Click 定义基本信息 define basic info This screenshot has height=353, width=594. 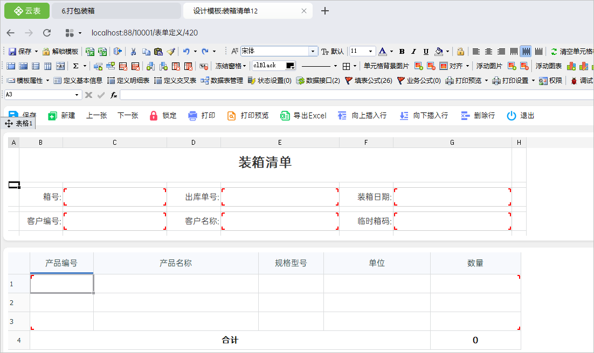click(78, 81)
